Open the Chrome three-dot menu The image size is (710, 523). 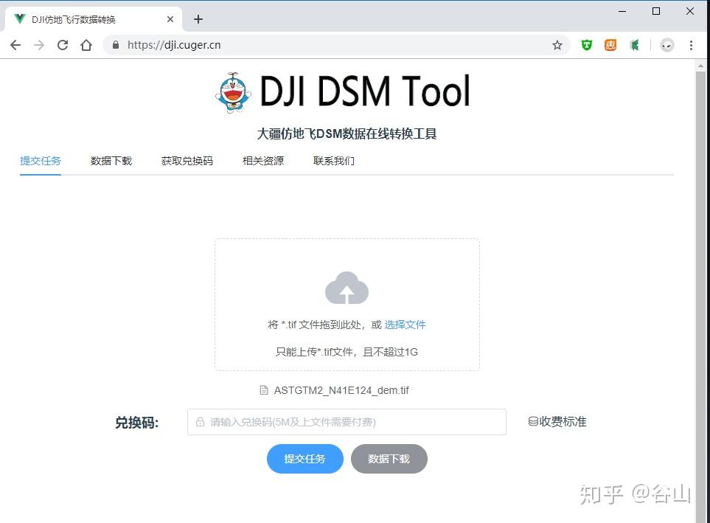pos(691,45)
